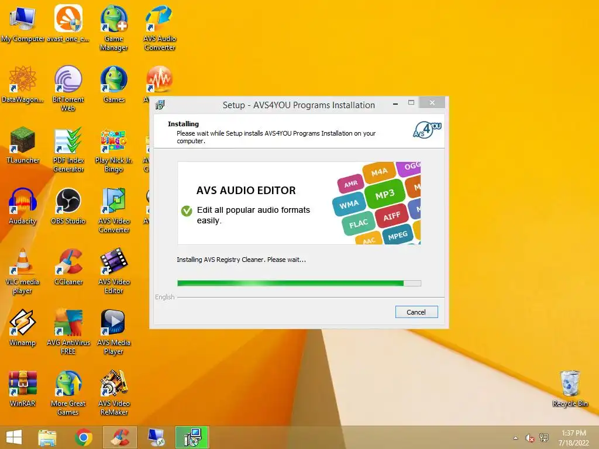This screenshot has height=449, width=599.
Task: Switch to the Setup installer taskbar button
Action: (x=192, y=437)
